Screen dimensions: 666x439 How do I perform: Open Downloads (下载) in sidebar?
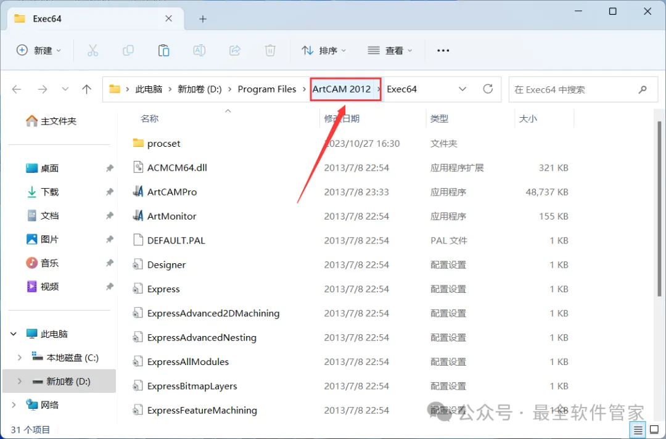[42, 192]
